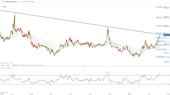Image resolution: width=170 pixels, height=95 pixels.
Task: Click the 2019 label on the time axis
Action: [x=110, y=94]
